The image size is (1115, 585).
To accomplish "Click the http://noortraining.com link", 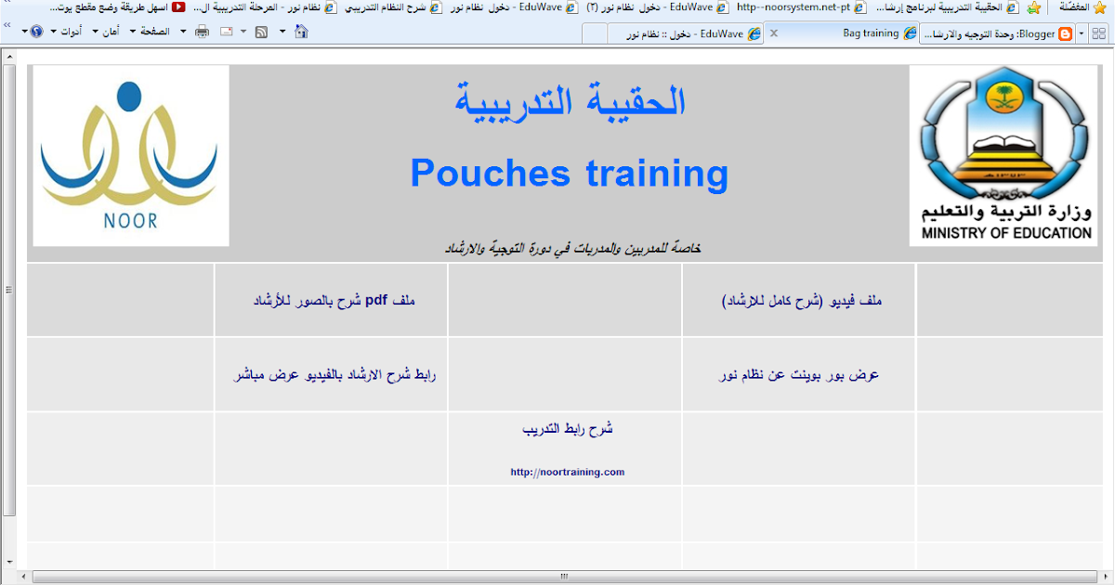I will [568, 472].
